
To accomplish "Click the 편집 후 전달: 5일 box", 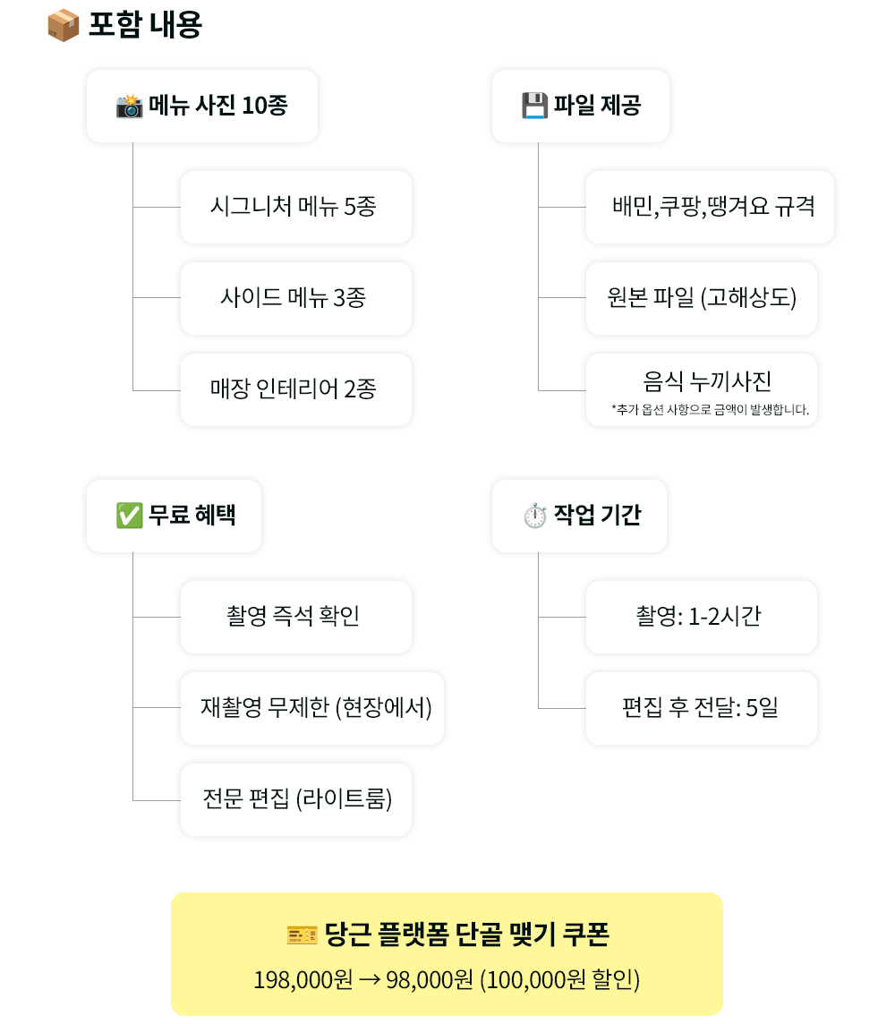I will point(701,708).
